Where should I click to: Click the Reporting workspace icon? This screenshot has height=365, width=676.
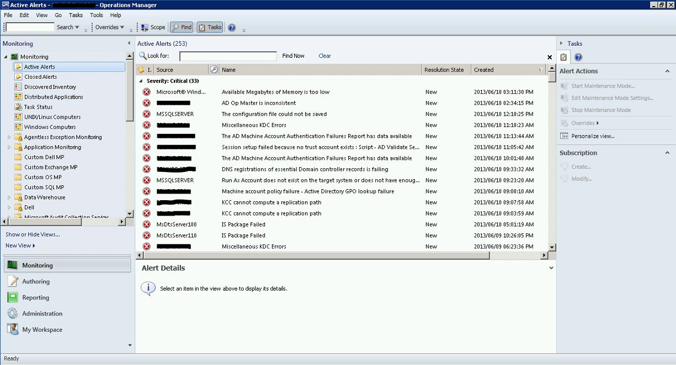pyautogui.click(x=13, y=297)
